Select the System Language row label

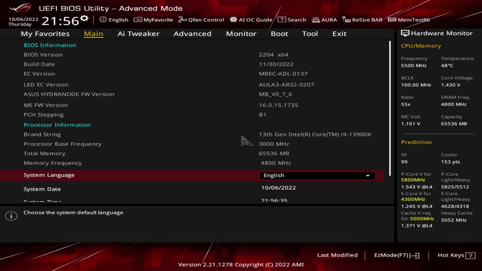(49, 175)
